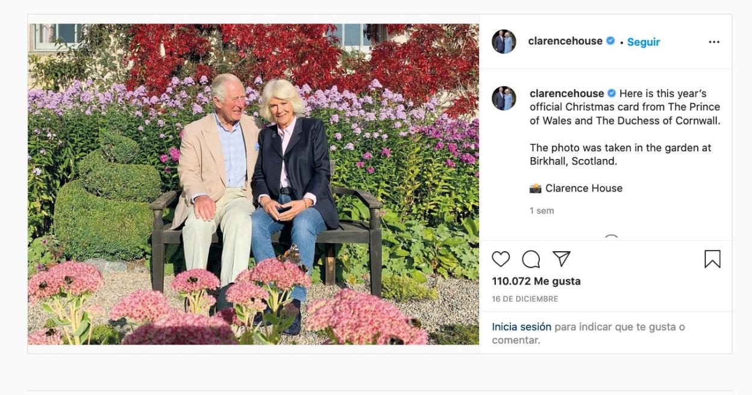
Task: Click the camera emoji before Clarence House
Action: (535, 188)
